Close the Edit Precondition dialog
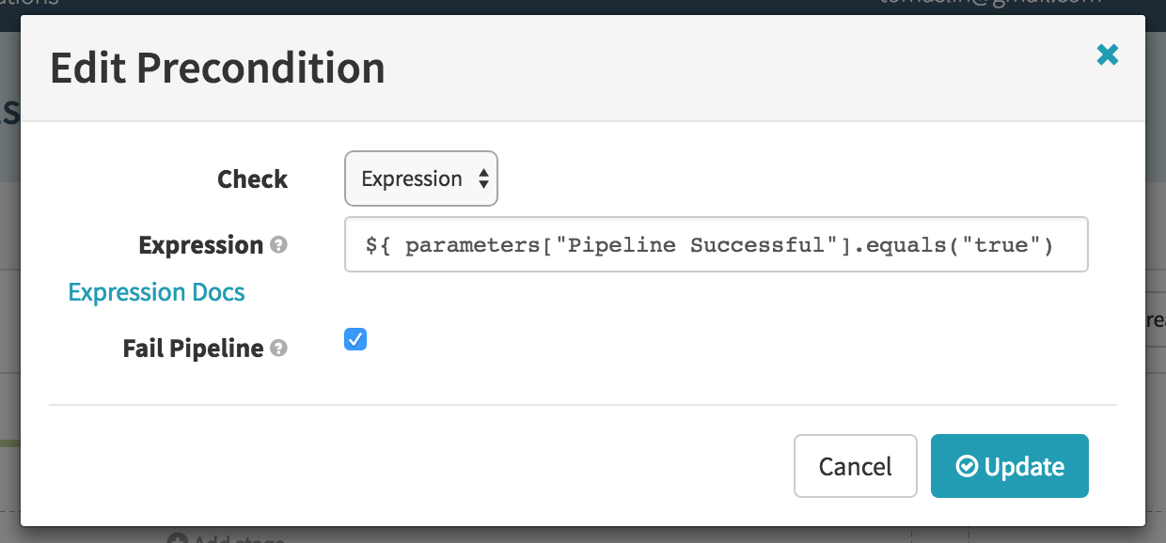This screenshot has width=1166, height=543. coord(1108,55)
